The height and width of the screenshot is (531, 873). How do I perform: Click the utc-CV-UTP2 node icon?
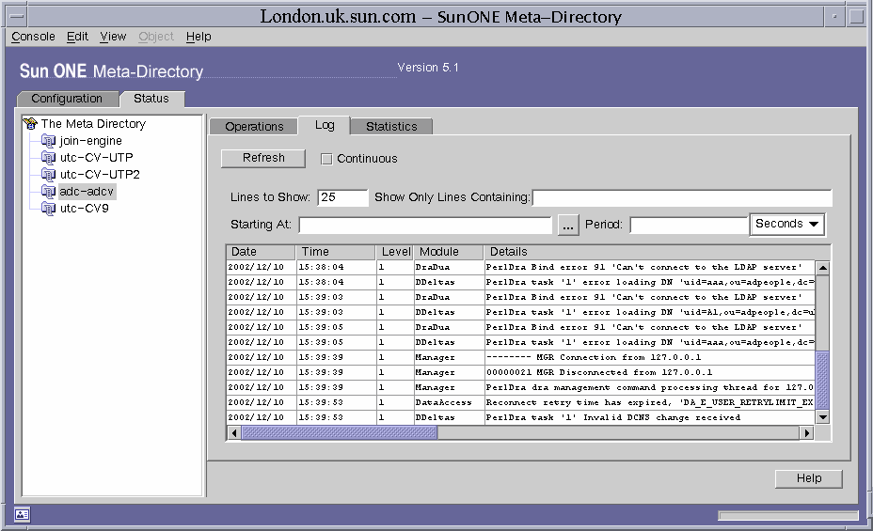tap(48, 175)
